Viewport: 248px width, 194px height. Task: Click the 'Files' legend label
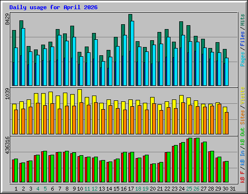pos(243,39)
